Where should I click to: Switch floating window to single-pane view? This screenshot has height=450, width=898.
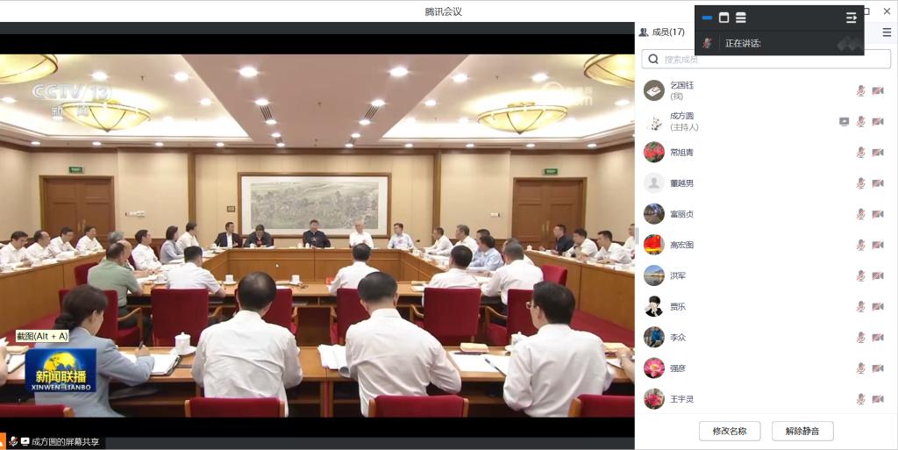coord(723,18)
